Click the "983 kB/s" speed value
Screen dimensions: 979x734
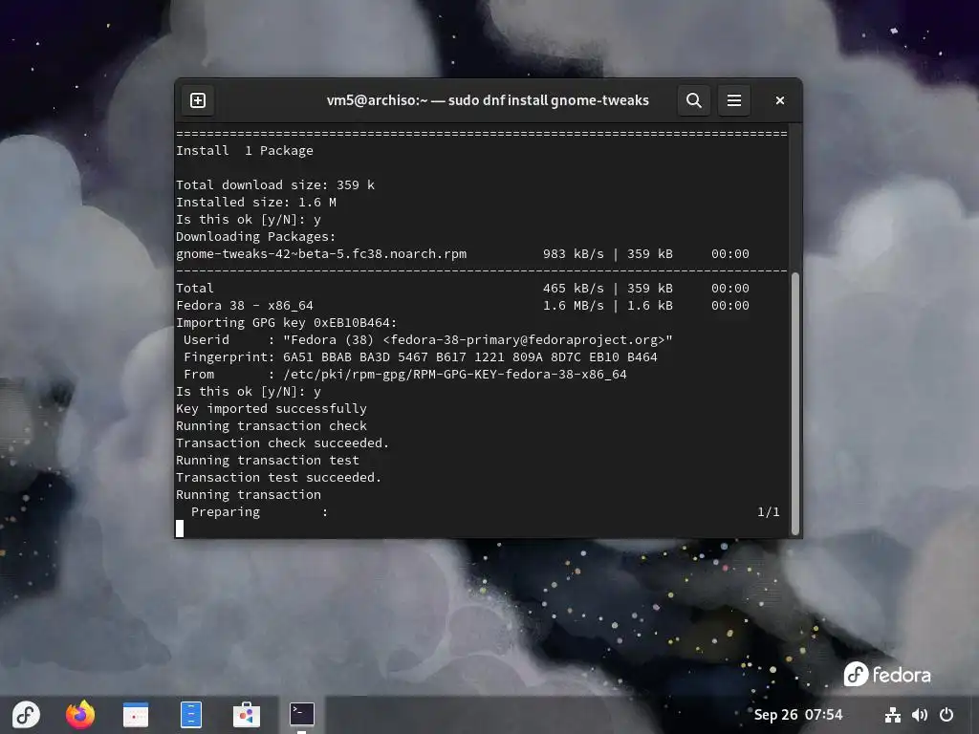pos(574,254)
